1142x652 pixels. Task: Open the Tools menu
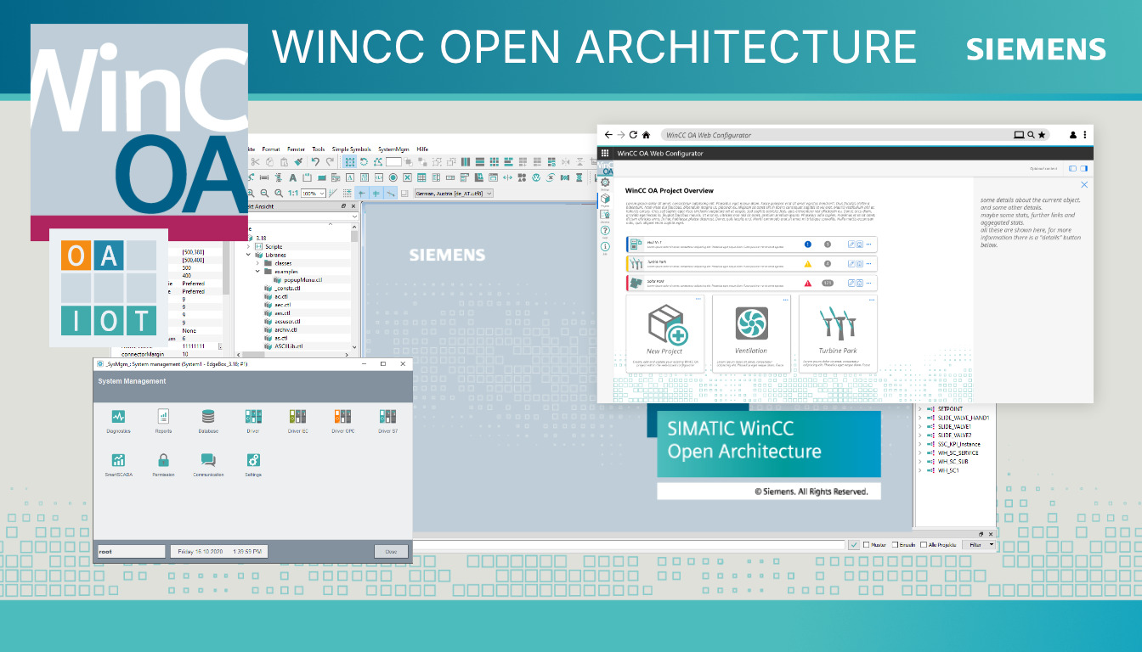(319, 149)
